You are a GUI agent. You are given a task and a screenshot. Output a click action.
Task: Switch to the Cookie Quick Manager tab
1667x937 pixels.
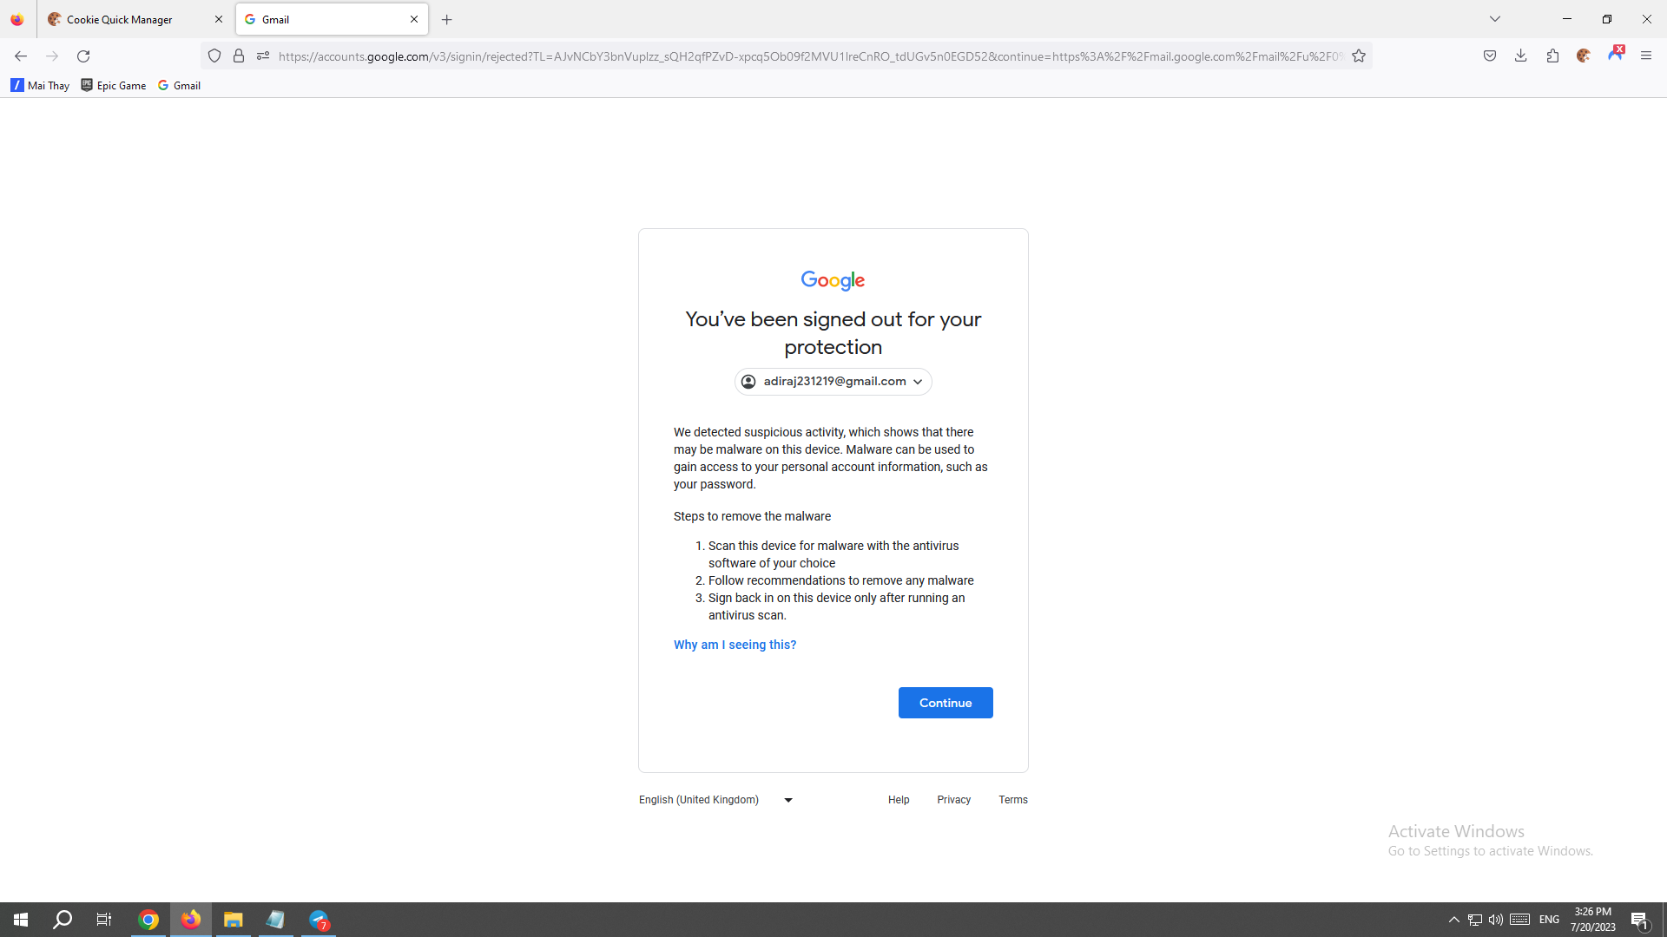[135, 19]
